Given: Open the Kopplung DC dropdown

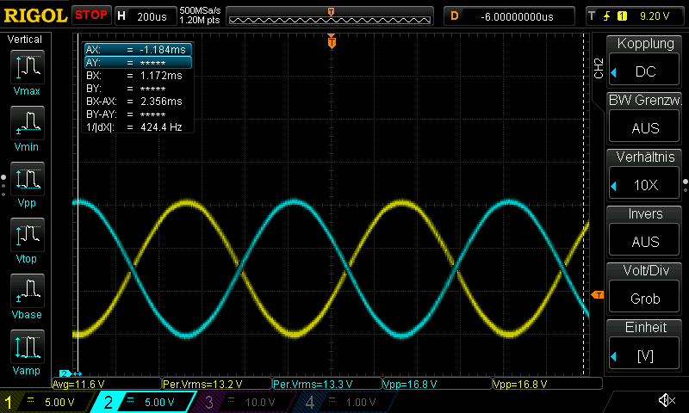Looking at the screenshot, I should point(645,62).
